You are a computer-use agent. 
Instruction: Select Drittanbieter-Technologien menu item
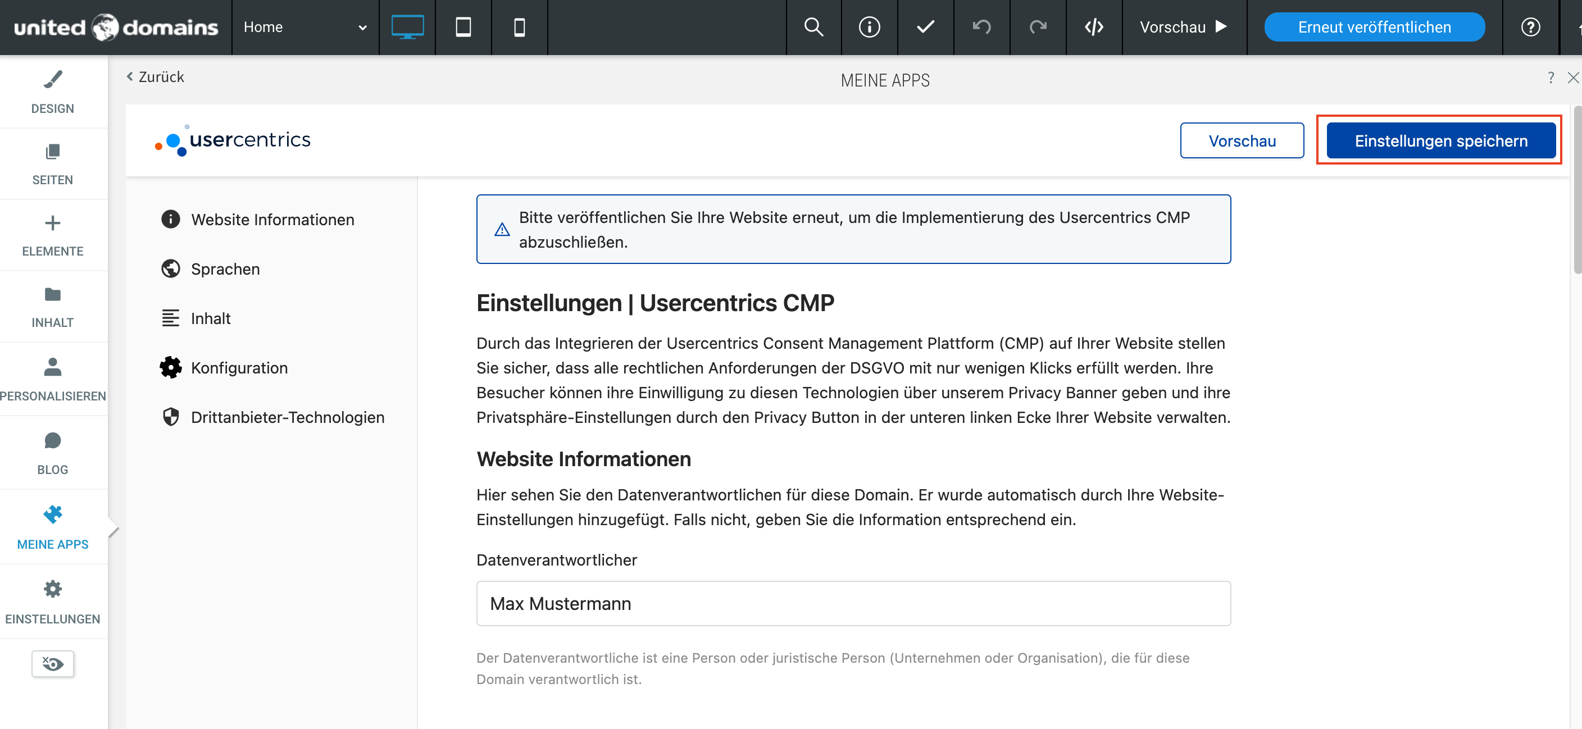272,417
